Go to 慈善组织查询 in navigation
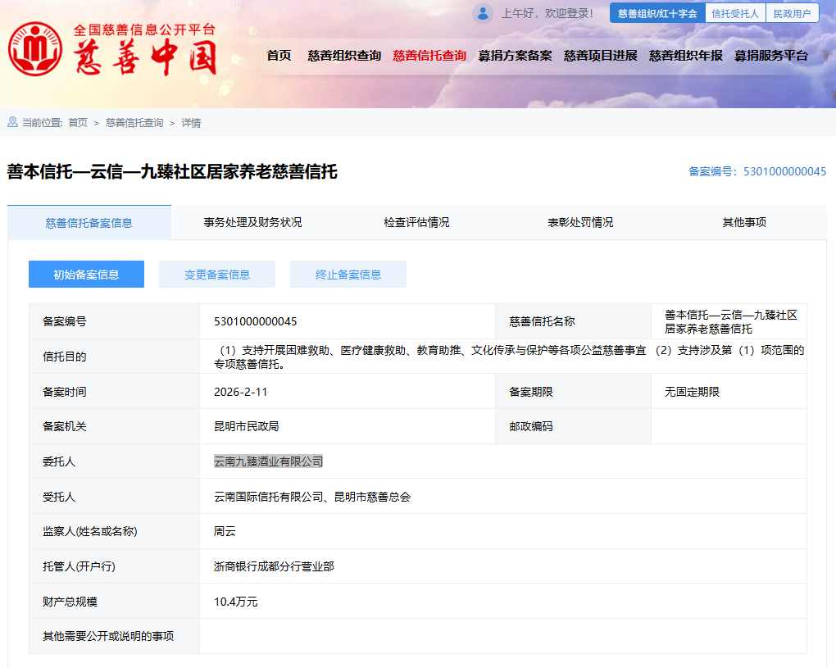 (x=344, y=56)
